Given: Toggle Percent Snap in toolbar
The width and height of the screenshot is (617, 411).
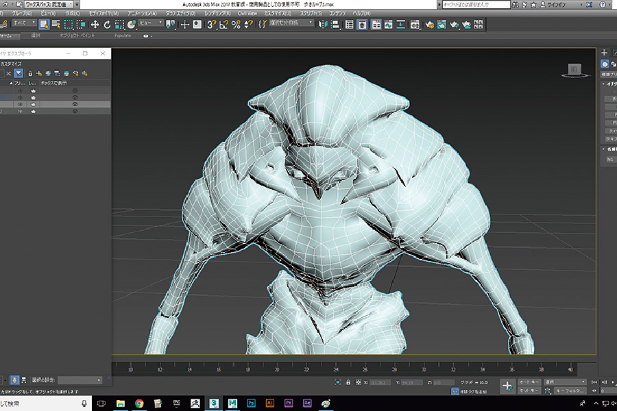Looking at the screenshot, I should (236, 24).
